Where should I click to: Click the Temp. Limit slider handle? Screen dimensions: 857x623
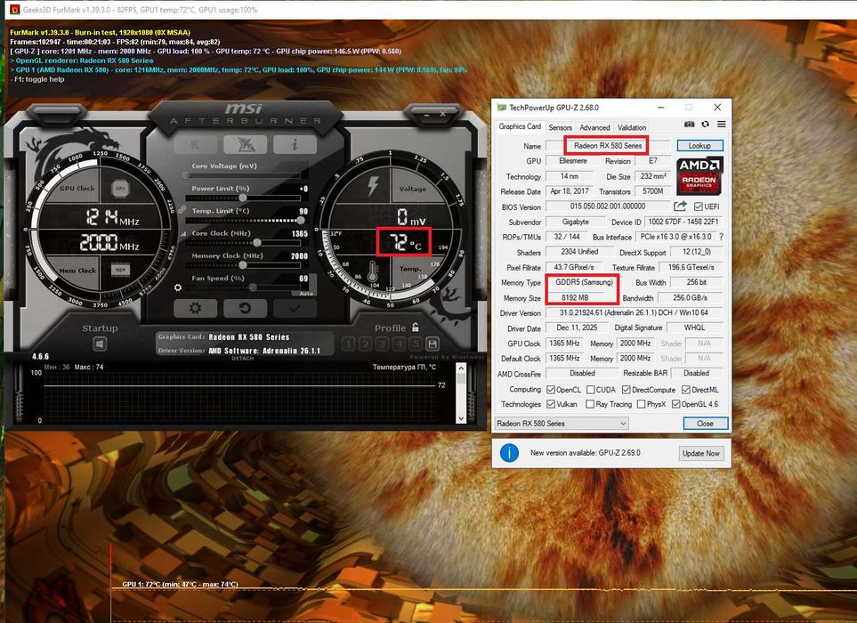click(300, 220)
